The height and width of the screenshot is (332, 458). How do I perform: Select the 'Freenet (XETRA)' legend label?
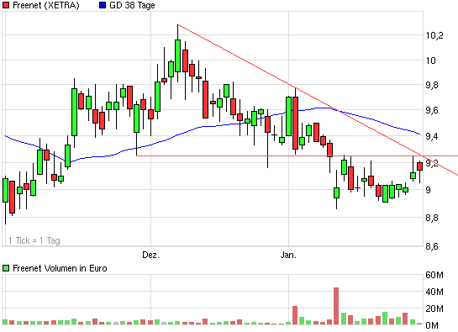(x=46, y=5)
